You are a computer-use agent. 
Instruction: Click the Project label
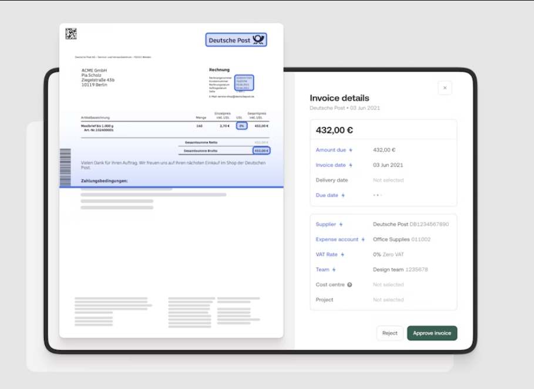[x=324, y=300]
